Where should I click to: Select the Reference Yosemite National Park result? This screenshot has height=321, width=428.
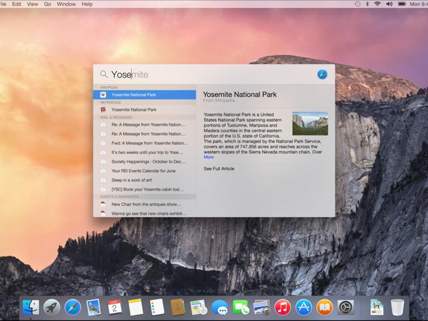[x=145, y=109]
